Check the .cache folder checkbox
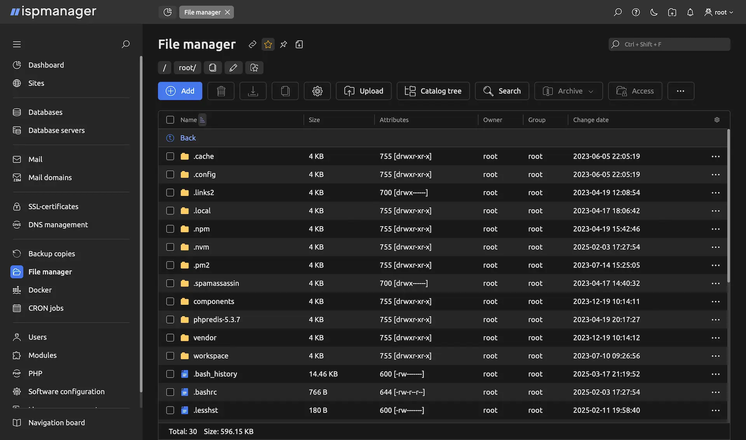Viewport: 746px width, 440px height. (x=170, y=156)
